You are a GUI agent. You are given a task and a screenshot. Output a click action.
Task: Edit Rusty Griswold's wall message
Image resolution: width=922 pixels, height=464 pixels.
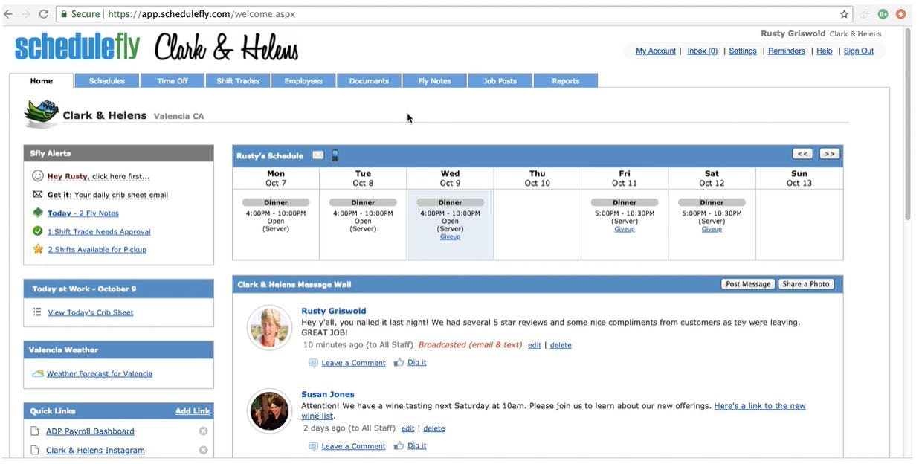[x=535, y=345]
